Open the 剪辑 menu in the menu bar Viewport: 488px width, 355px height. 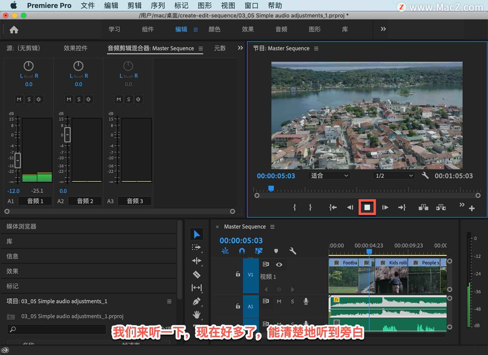click(x=134, y=5)
